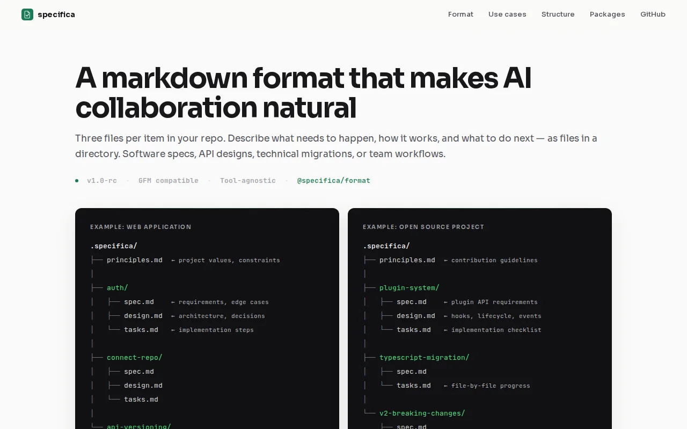Select spec.md with requirements, edge cases
This screenshot has width=687, height=429.
(139, 302)
